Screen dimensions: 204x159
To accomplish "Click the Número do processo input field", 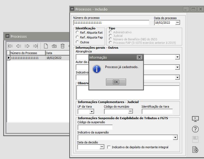I will pyautogui.click(x=111, y=23).
